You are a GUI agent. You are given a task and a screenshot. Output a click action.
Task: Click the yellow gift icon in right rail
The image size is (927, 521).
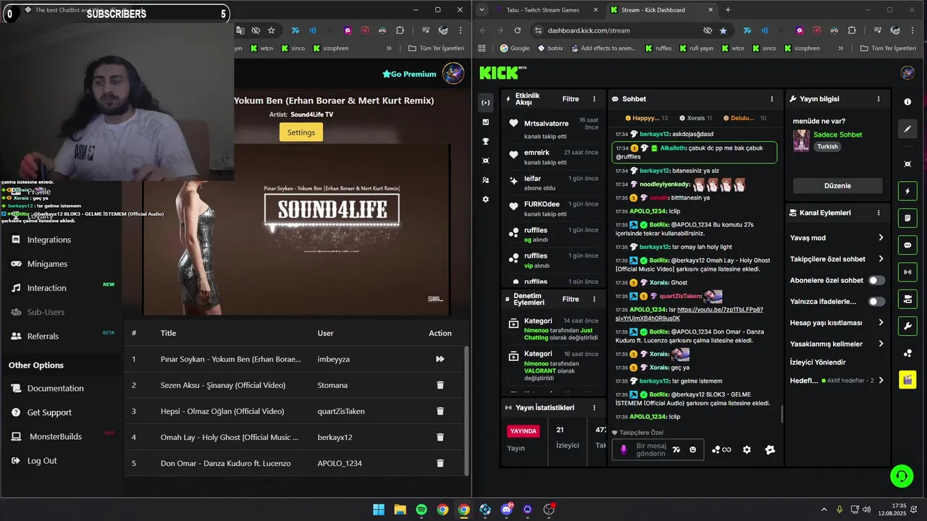point(907,380)
